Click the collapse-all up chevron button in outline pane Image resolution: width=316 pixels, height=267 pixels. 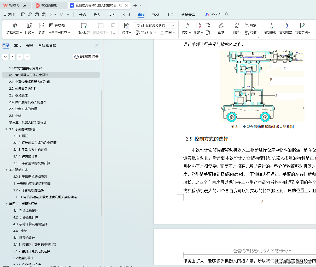[x=13, y=57]
